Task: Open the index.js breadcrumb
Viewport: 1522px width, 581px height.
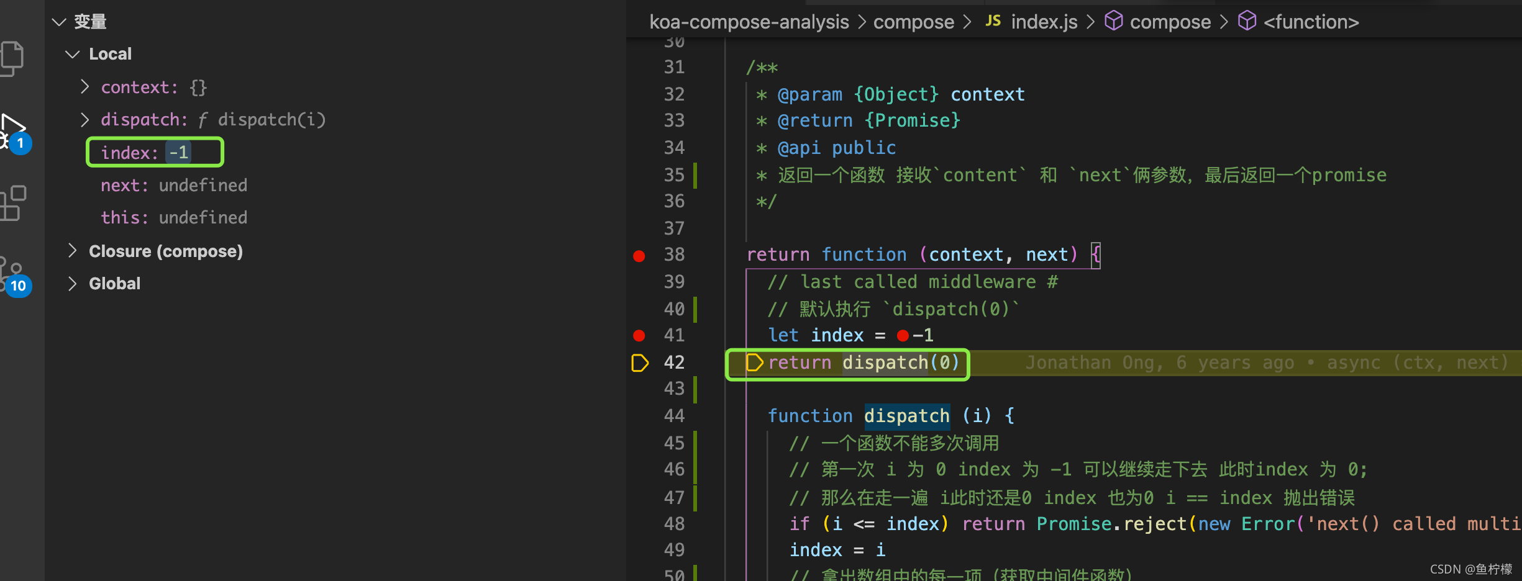Action: [x=1044, y=22]
